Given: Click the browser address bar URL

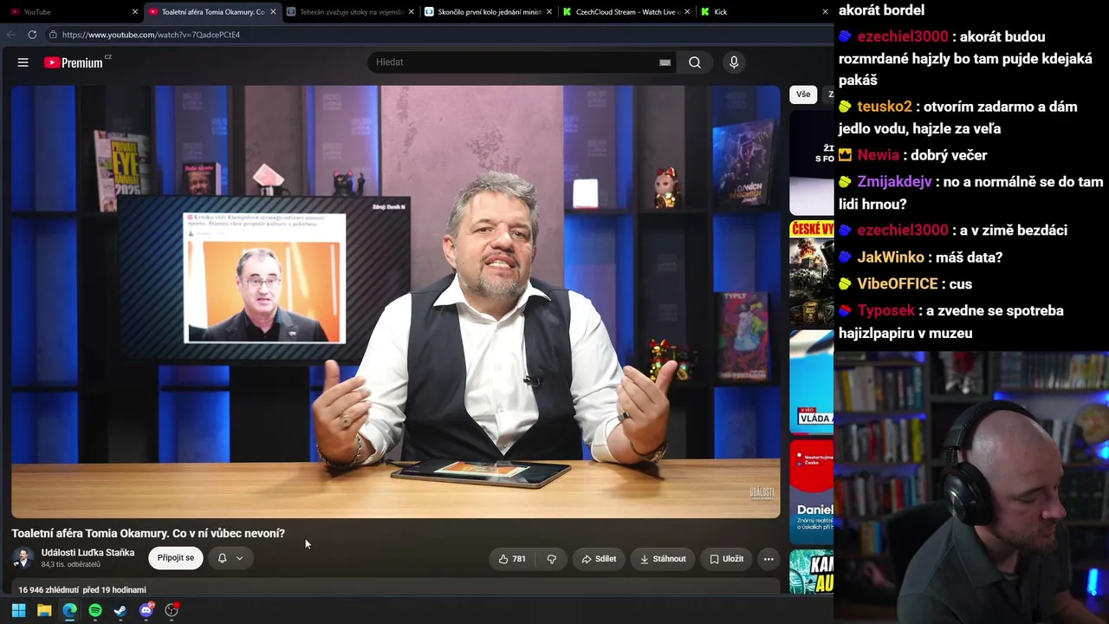Looking at the screenshot, I should 151,35.
